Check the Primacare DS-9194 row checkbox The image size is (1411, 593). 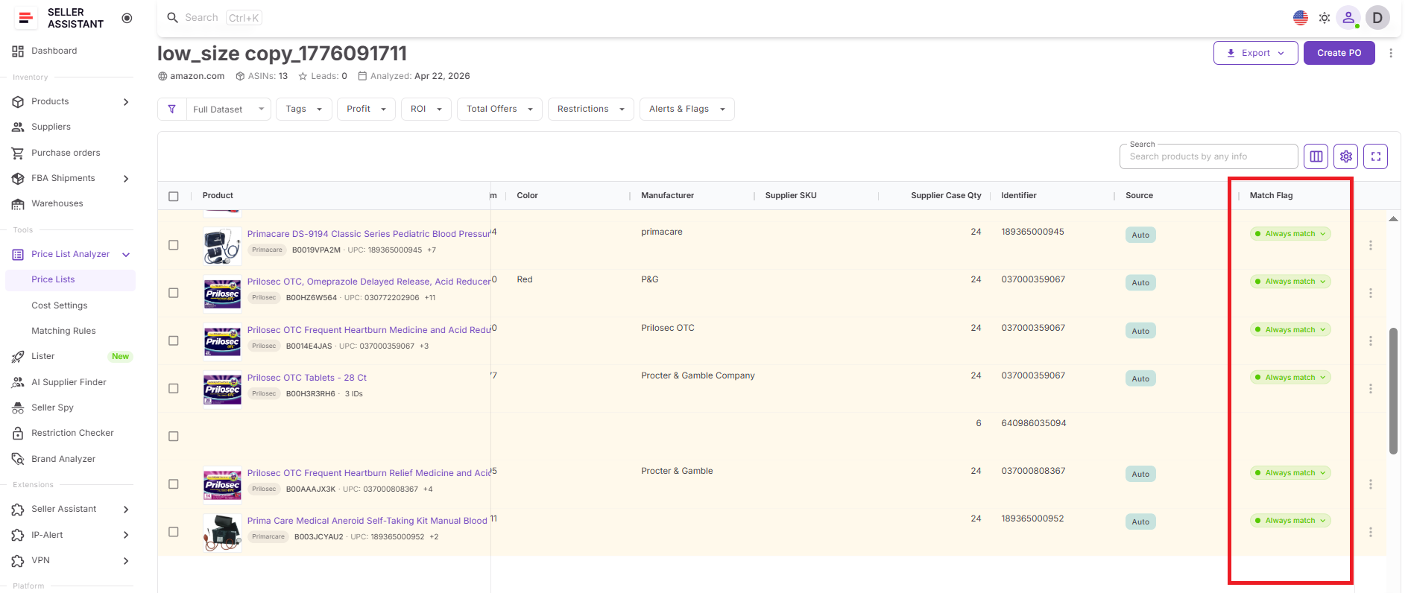[x=174, y=245]
